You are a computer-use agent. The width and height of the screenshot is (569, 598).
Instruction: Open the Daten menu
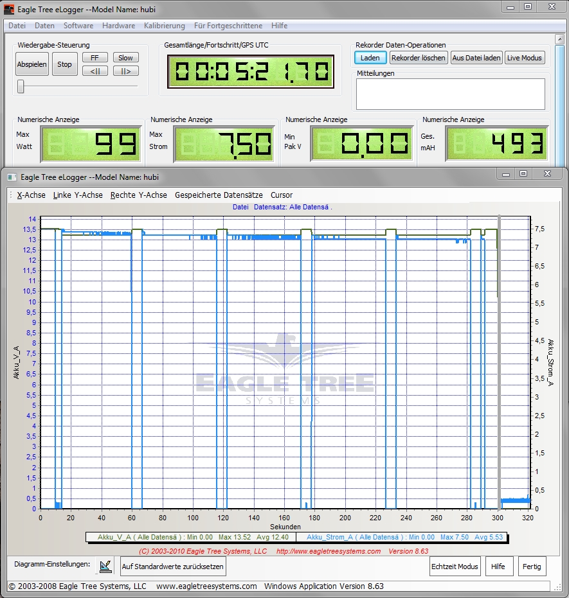pyautogui.click(x=44, y=26)
